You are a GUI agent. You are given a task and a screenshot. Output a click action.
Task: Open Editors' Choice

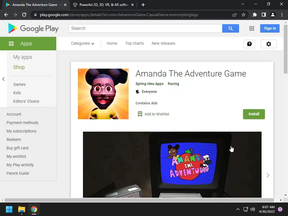26,101
